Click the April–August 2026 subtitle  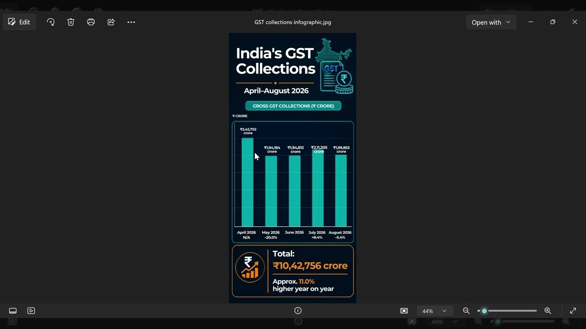(276, 91)
